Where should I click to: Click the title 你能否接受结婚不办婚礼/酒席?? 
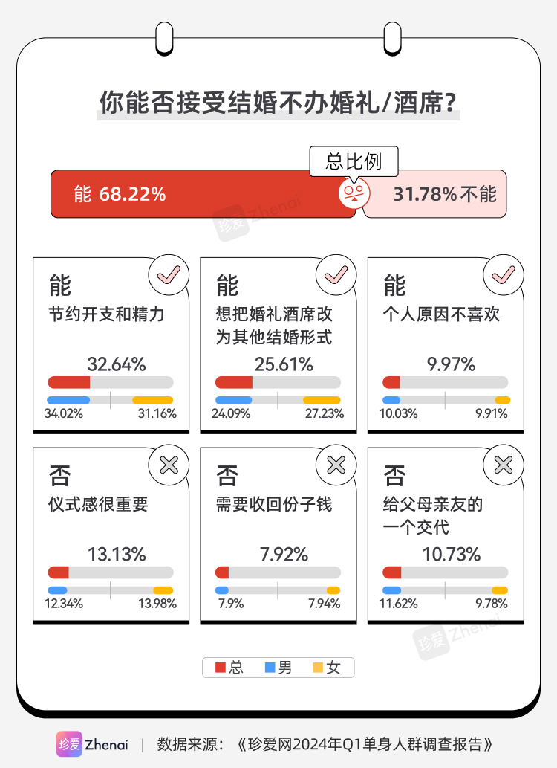(x=278, y=103)
